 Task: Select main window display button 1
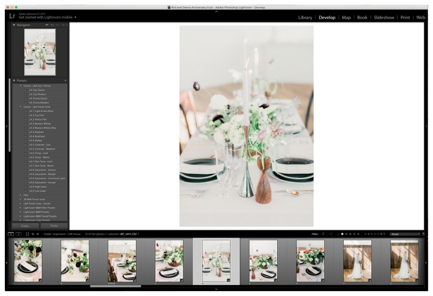tap(11, 234)
